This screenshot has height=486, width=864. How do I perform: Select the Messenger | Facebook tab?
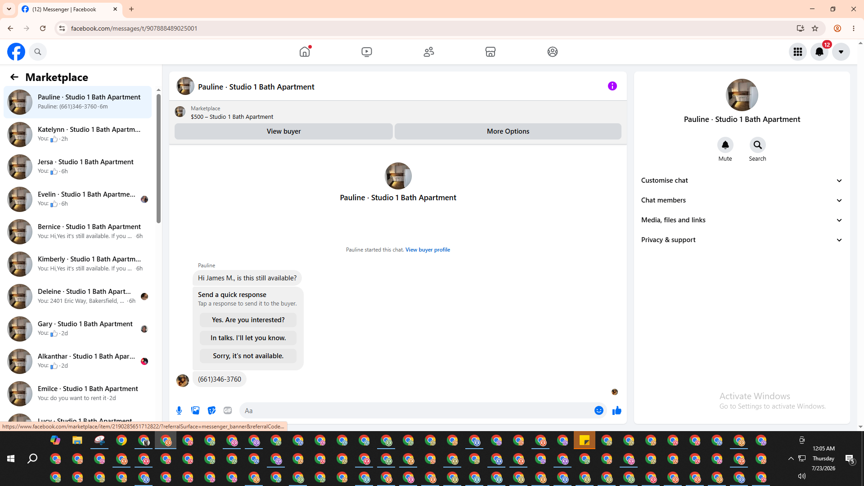point(70,9)
